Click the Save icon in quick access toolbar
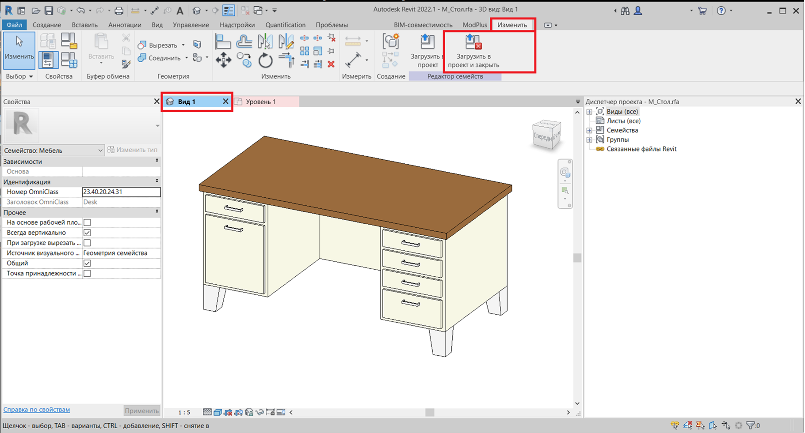This screenshot has width=805, height=433. pyautogui.click(x=49, y=11)
